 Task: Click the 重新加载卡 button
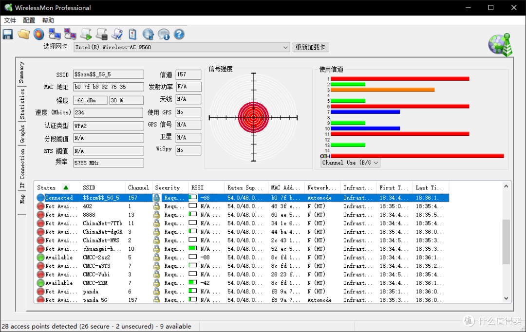point(311,47)
